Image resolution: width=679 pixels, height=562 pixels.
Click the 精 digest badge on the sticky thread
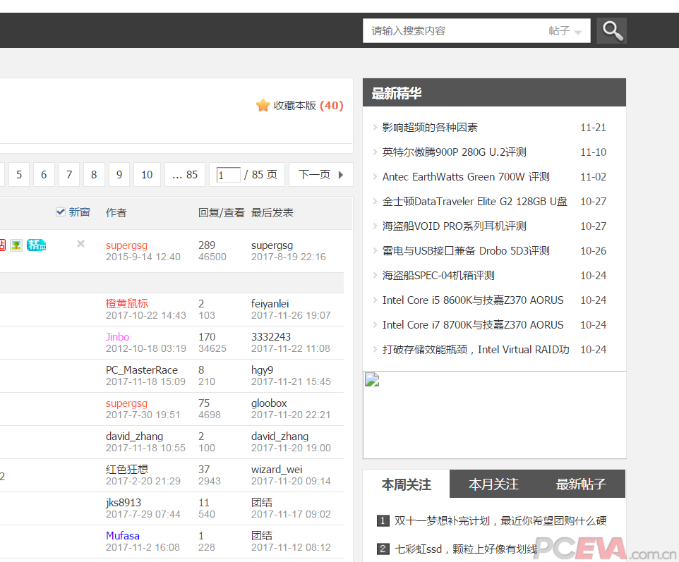36,245
